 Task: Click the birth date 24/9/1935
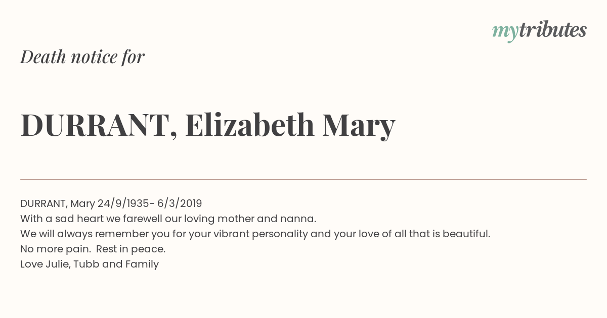[123, 203]
